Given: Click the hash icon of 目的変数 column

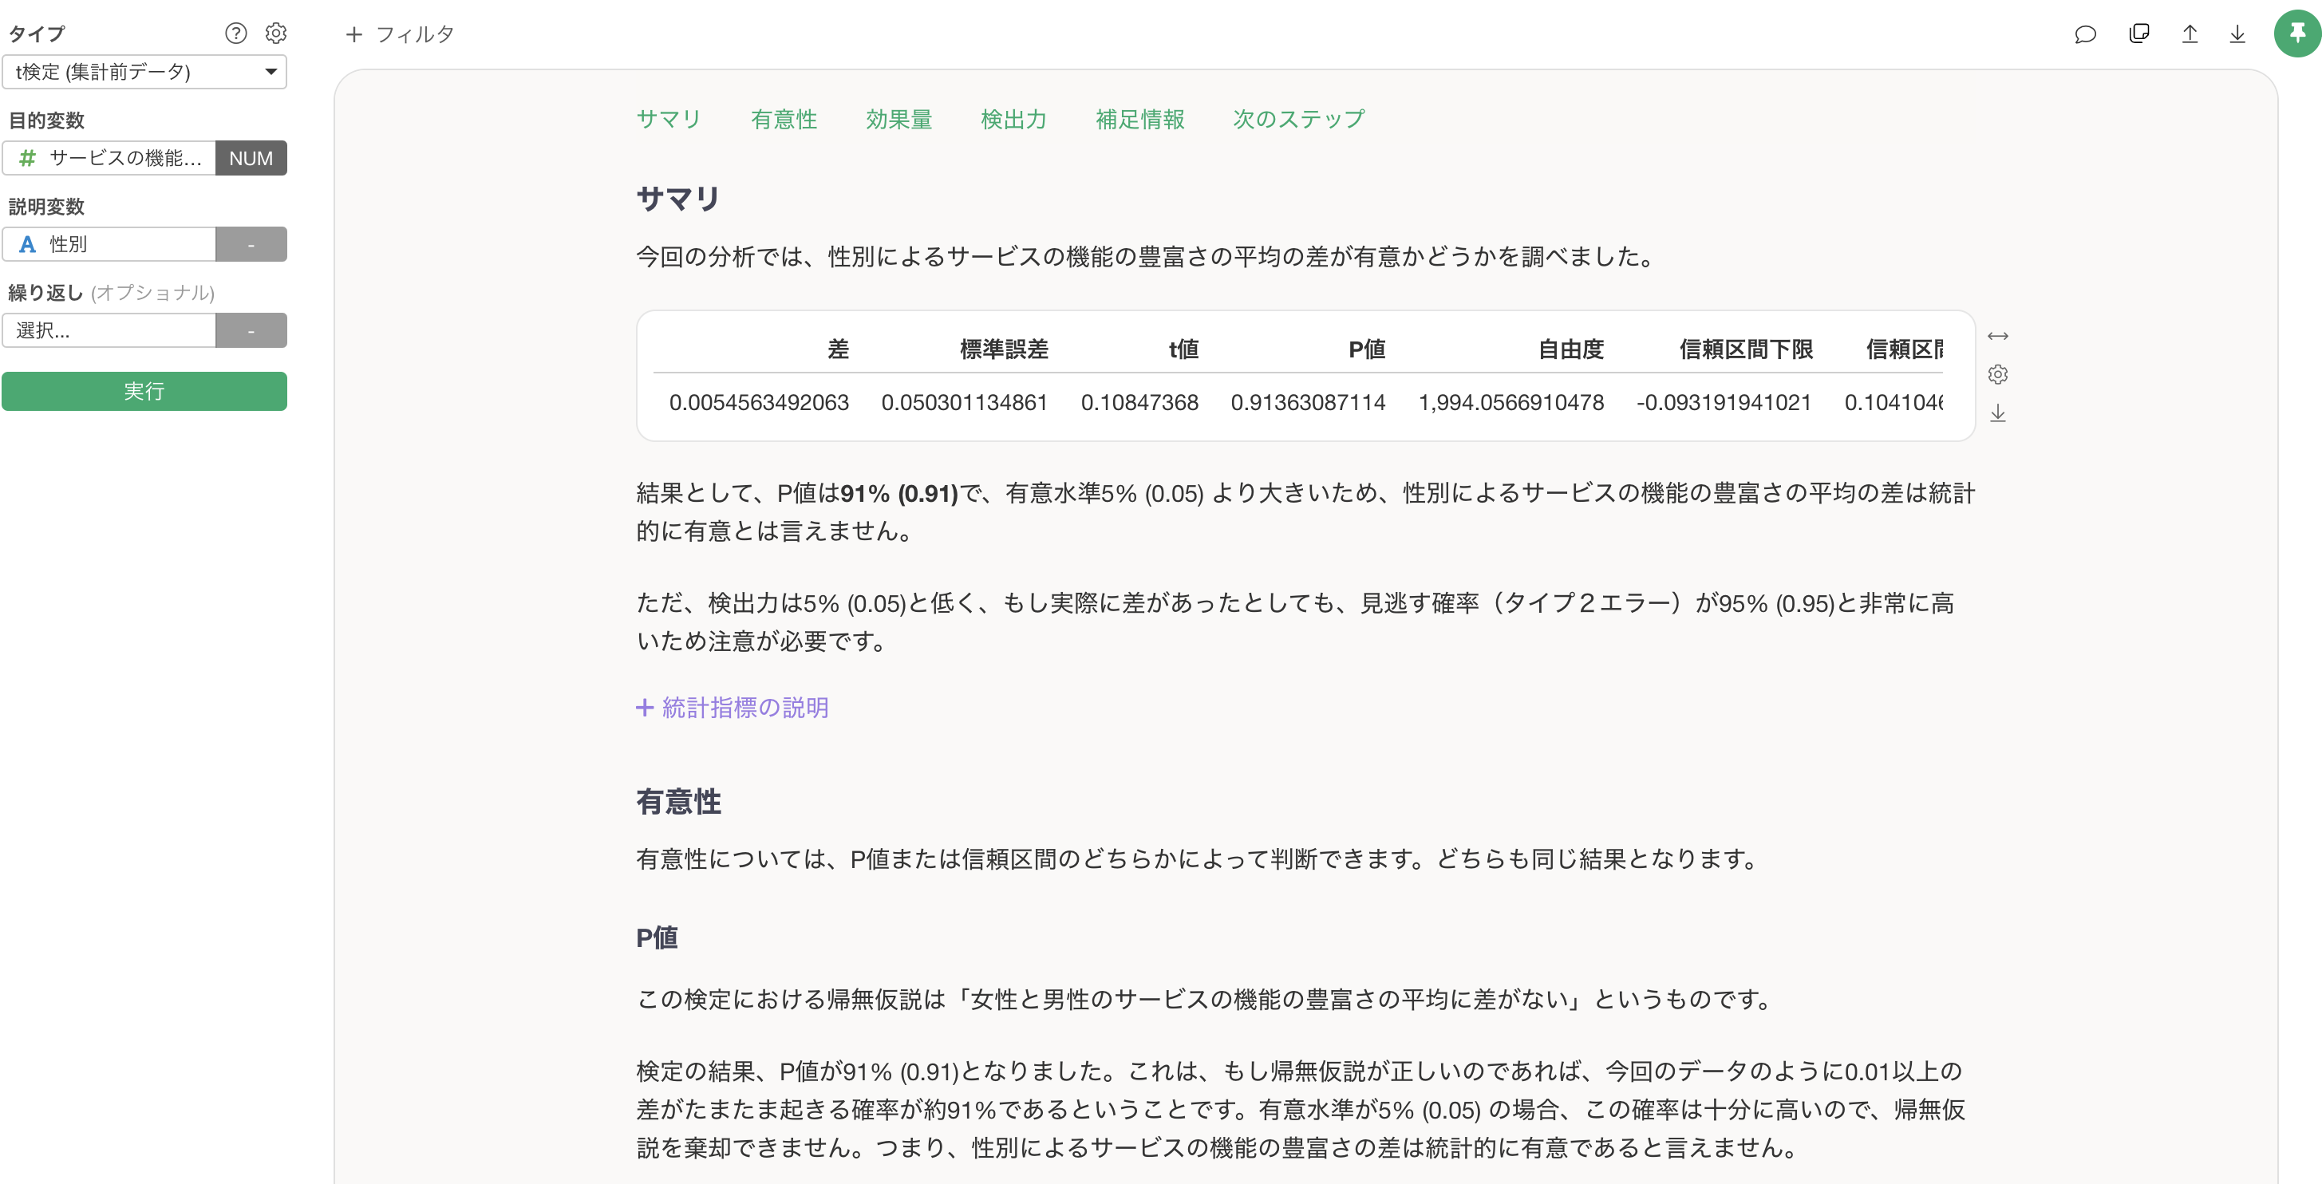Looking at the screenshot, I should 27,158.
